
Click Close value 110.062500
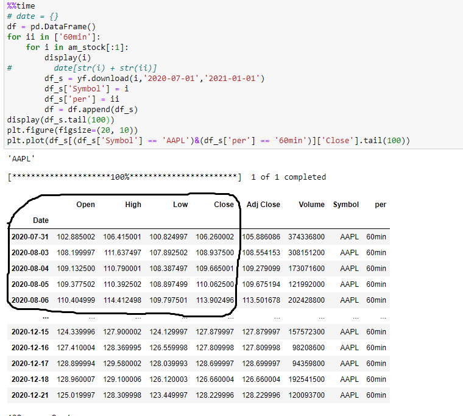(x=215, y=284)
